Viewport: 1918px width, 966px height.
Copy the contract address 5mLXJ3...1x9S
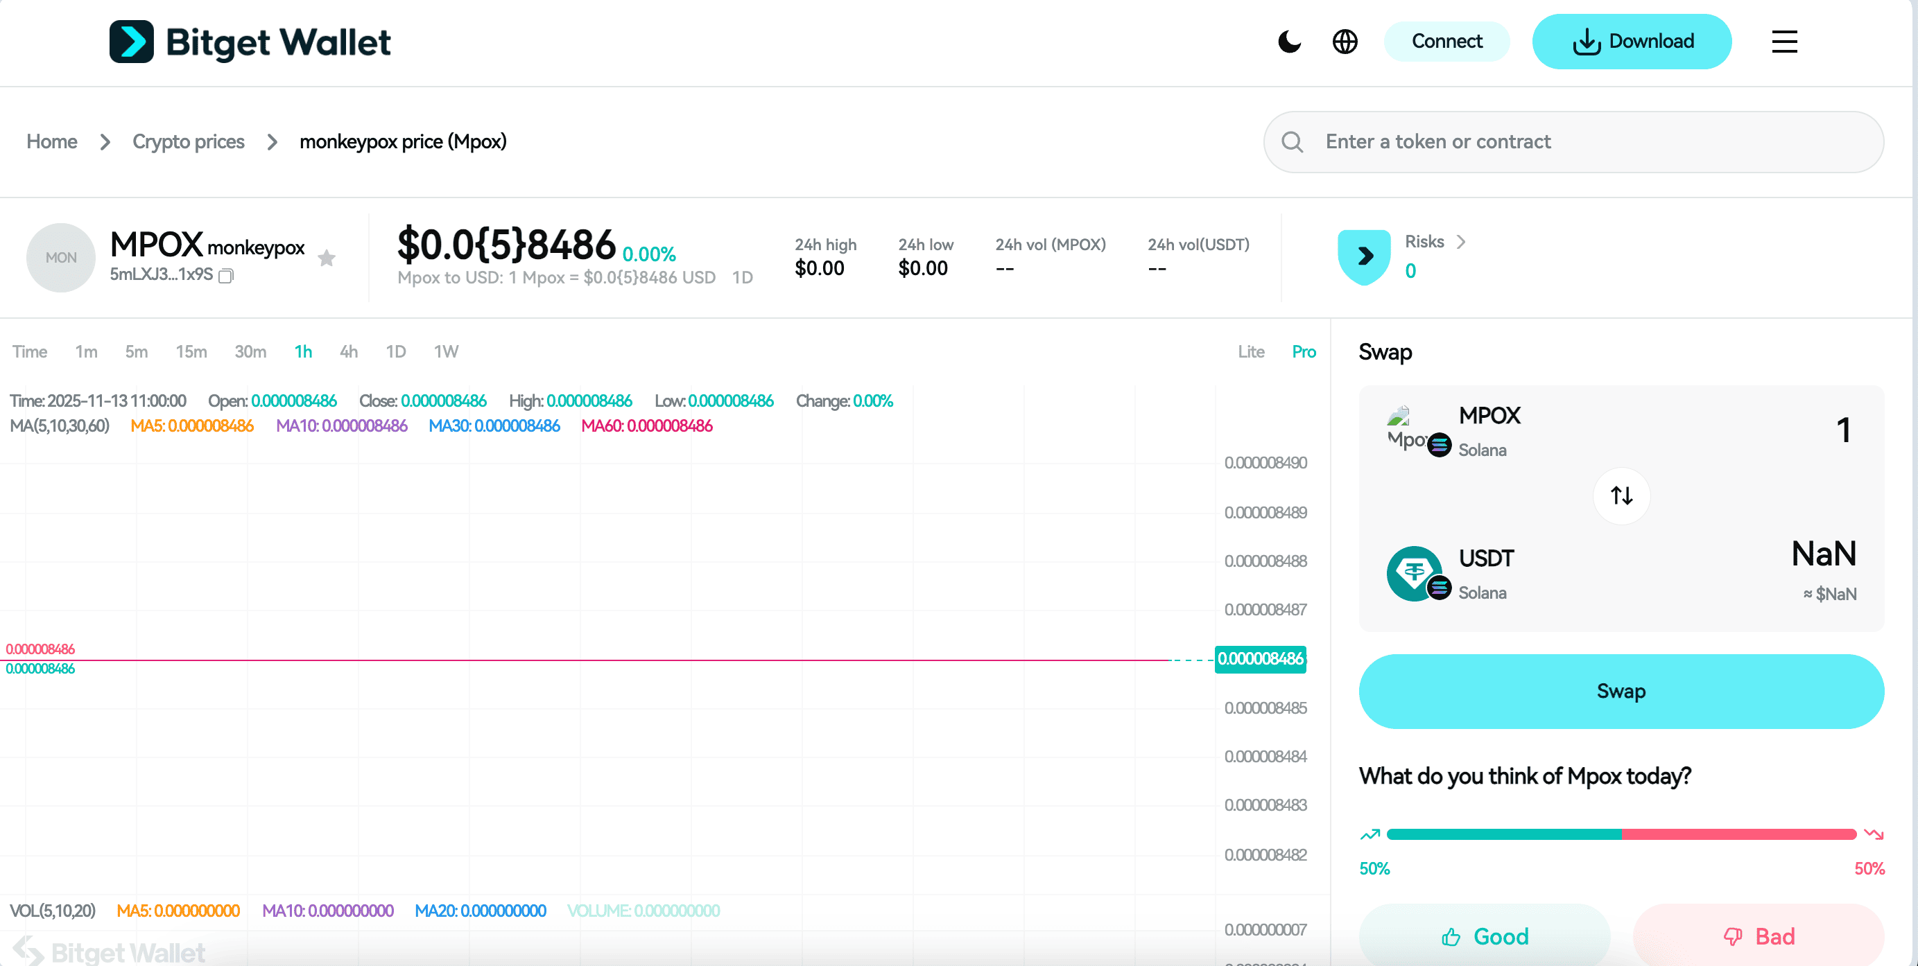point(225,276)
